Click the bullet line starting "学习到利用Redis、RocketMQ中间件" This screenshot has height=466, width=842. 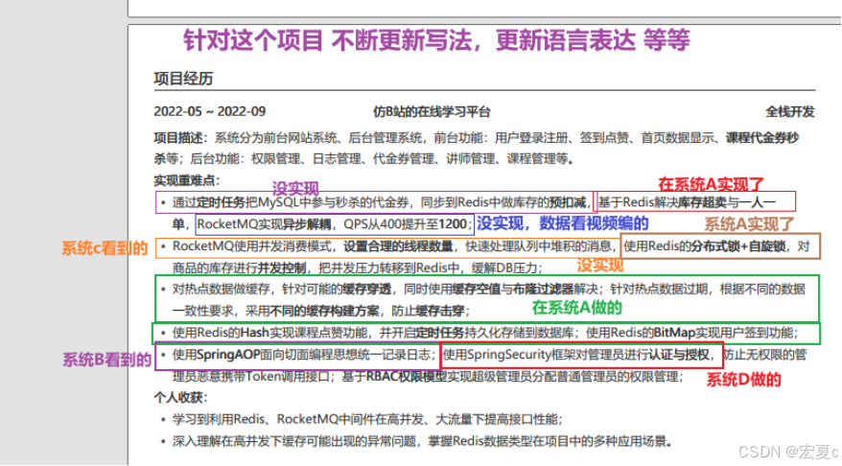(x=367, y=419)
